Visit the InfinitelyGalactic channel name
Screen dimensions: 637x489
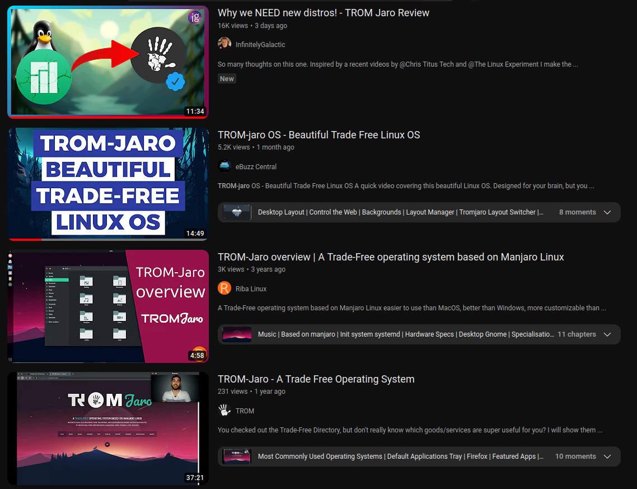coord(260,45)
